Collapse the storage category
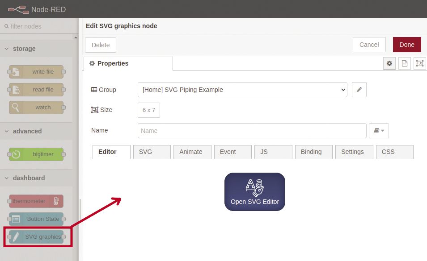The height and width of the screenshot is (261, 427). (x=7, y=49)
